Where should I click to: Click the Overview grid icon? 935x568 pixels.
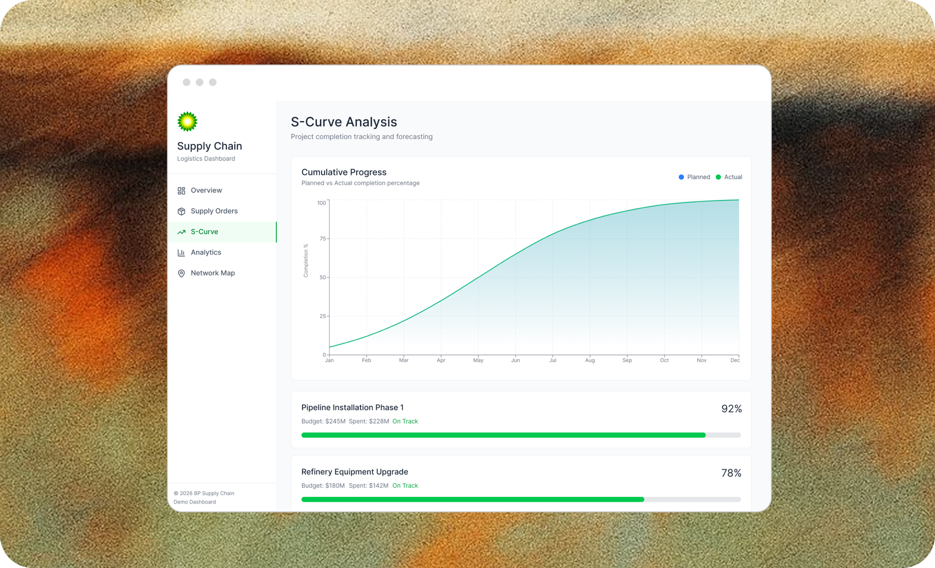tap(181, 191)
